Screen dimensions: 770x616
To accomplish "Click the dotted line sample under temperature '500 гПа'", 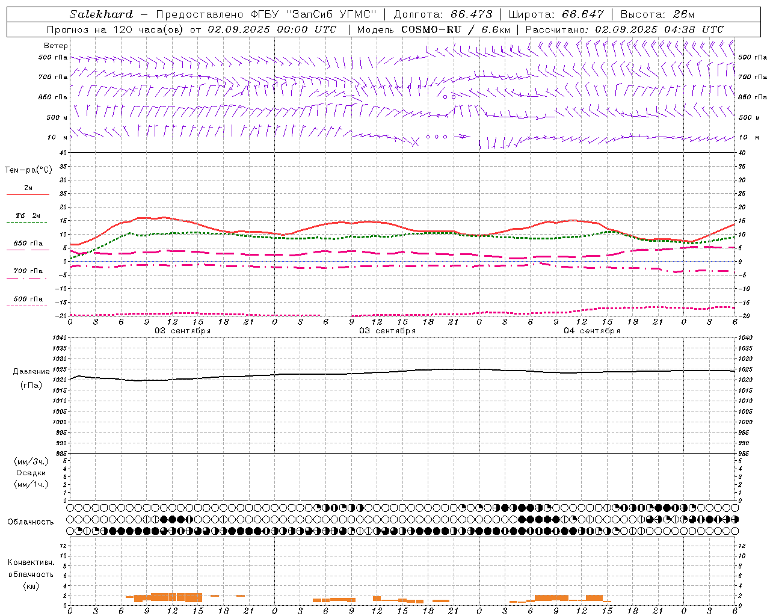I will click(26, 306).
